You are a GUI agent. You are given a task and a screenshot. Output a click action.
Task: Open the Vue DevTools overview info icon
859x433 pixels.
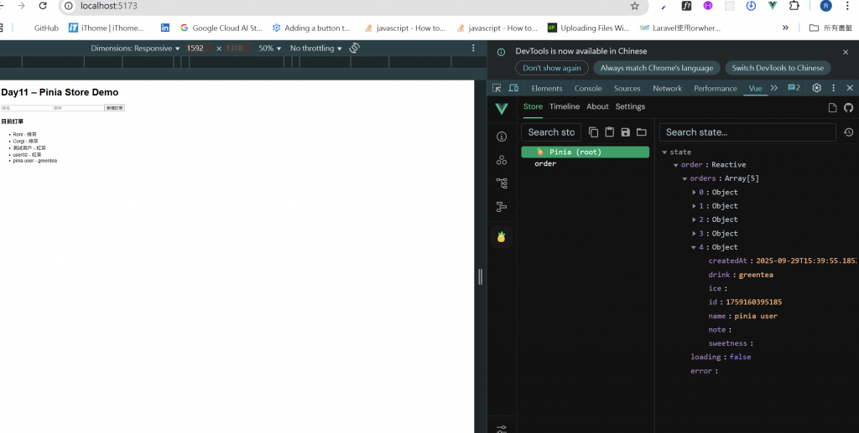[x=502, y=137]
